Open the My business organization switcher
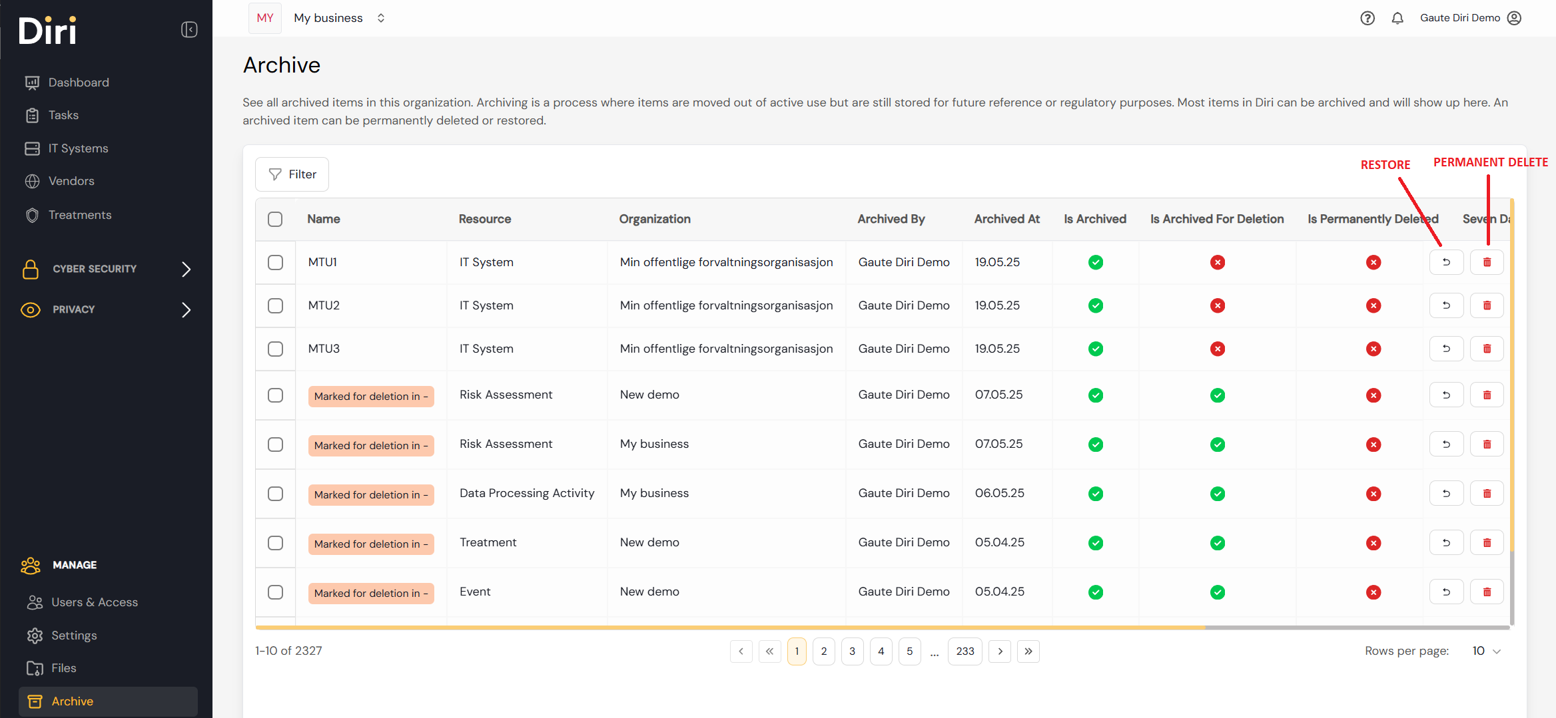 click(339, 18)
